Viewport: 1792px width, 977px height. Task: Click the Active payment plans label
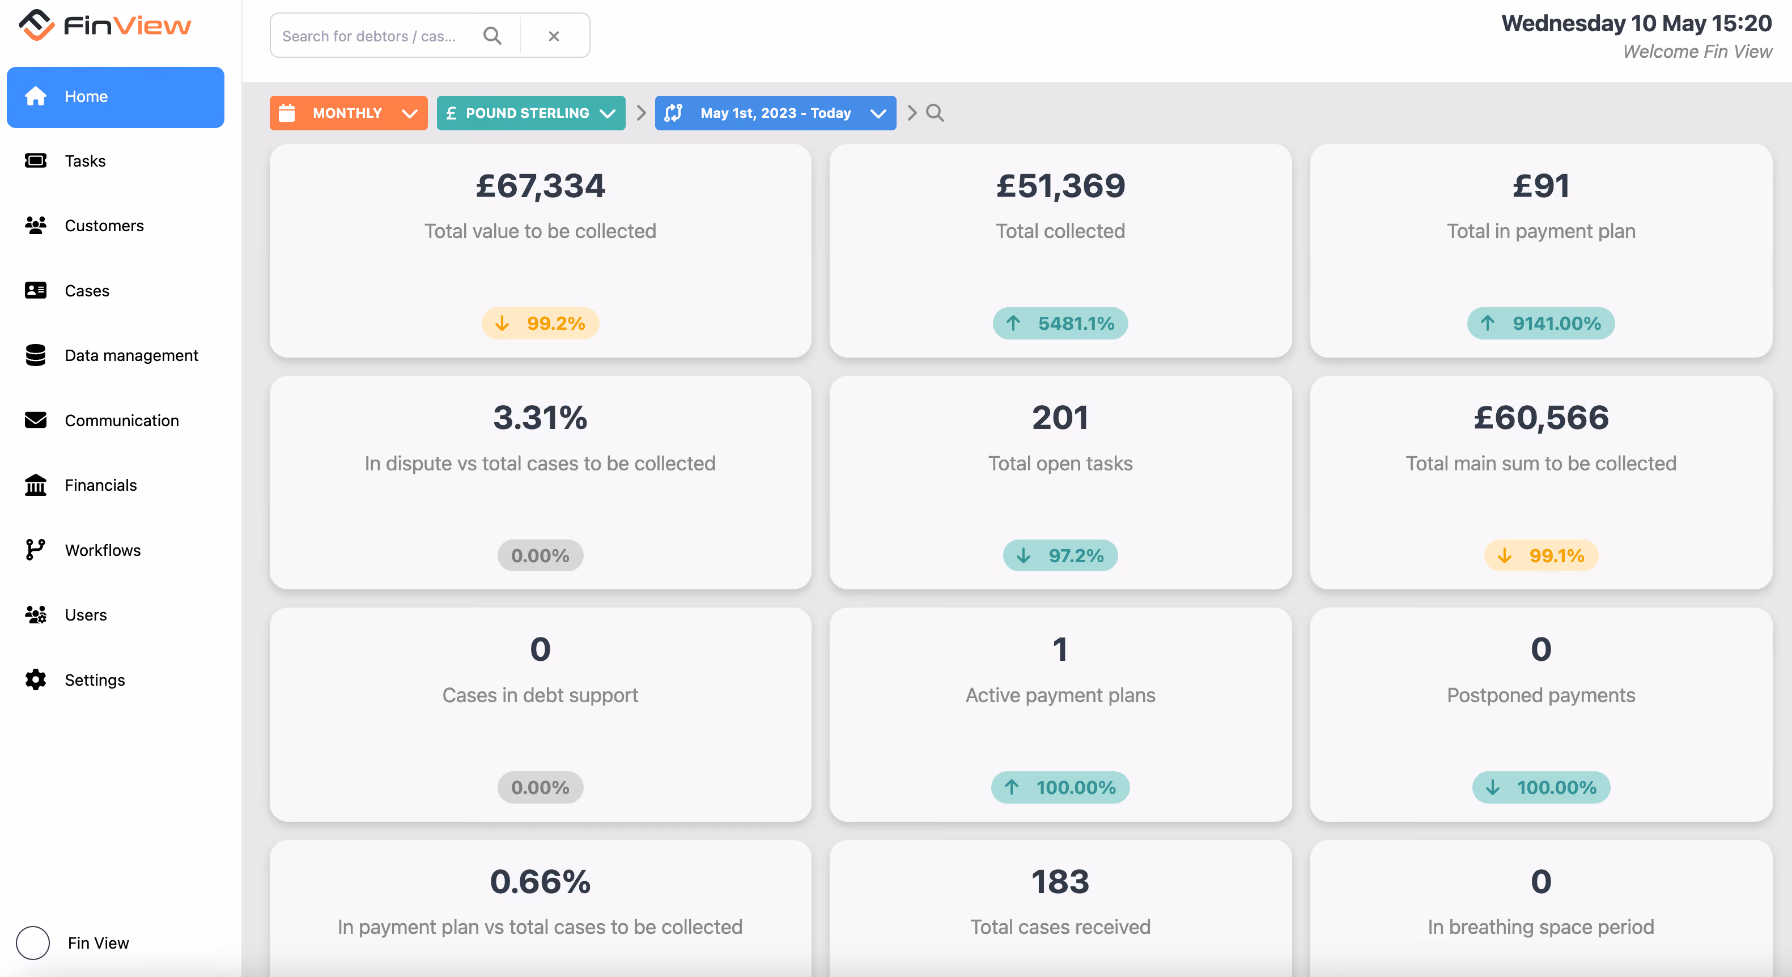(x=1060, y=695)
